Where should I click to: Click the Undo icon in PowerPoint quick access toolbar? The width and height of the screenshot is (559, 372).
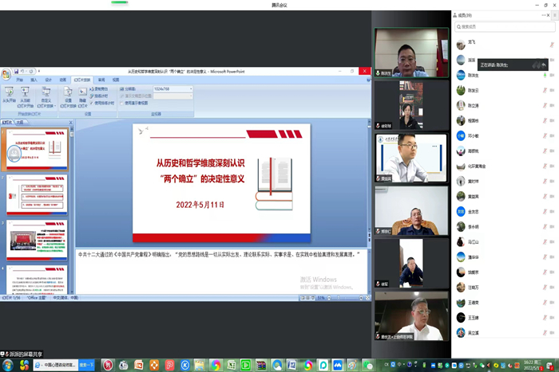point(22,71)
